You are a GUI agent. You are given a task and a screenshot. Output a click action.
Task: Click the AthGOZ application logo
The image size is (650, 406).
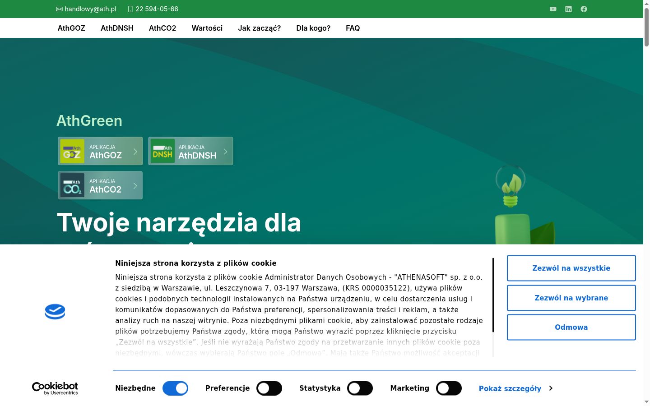pyautogui.click(x=72, y=151)
